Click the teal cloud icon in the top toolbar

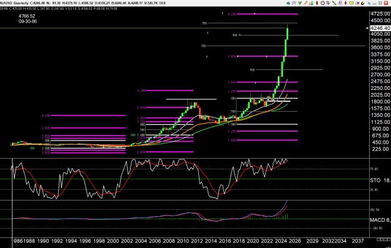click(x=288, y=3)
